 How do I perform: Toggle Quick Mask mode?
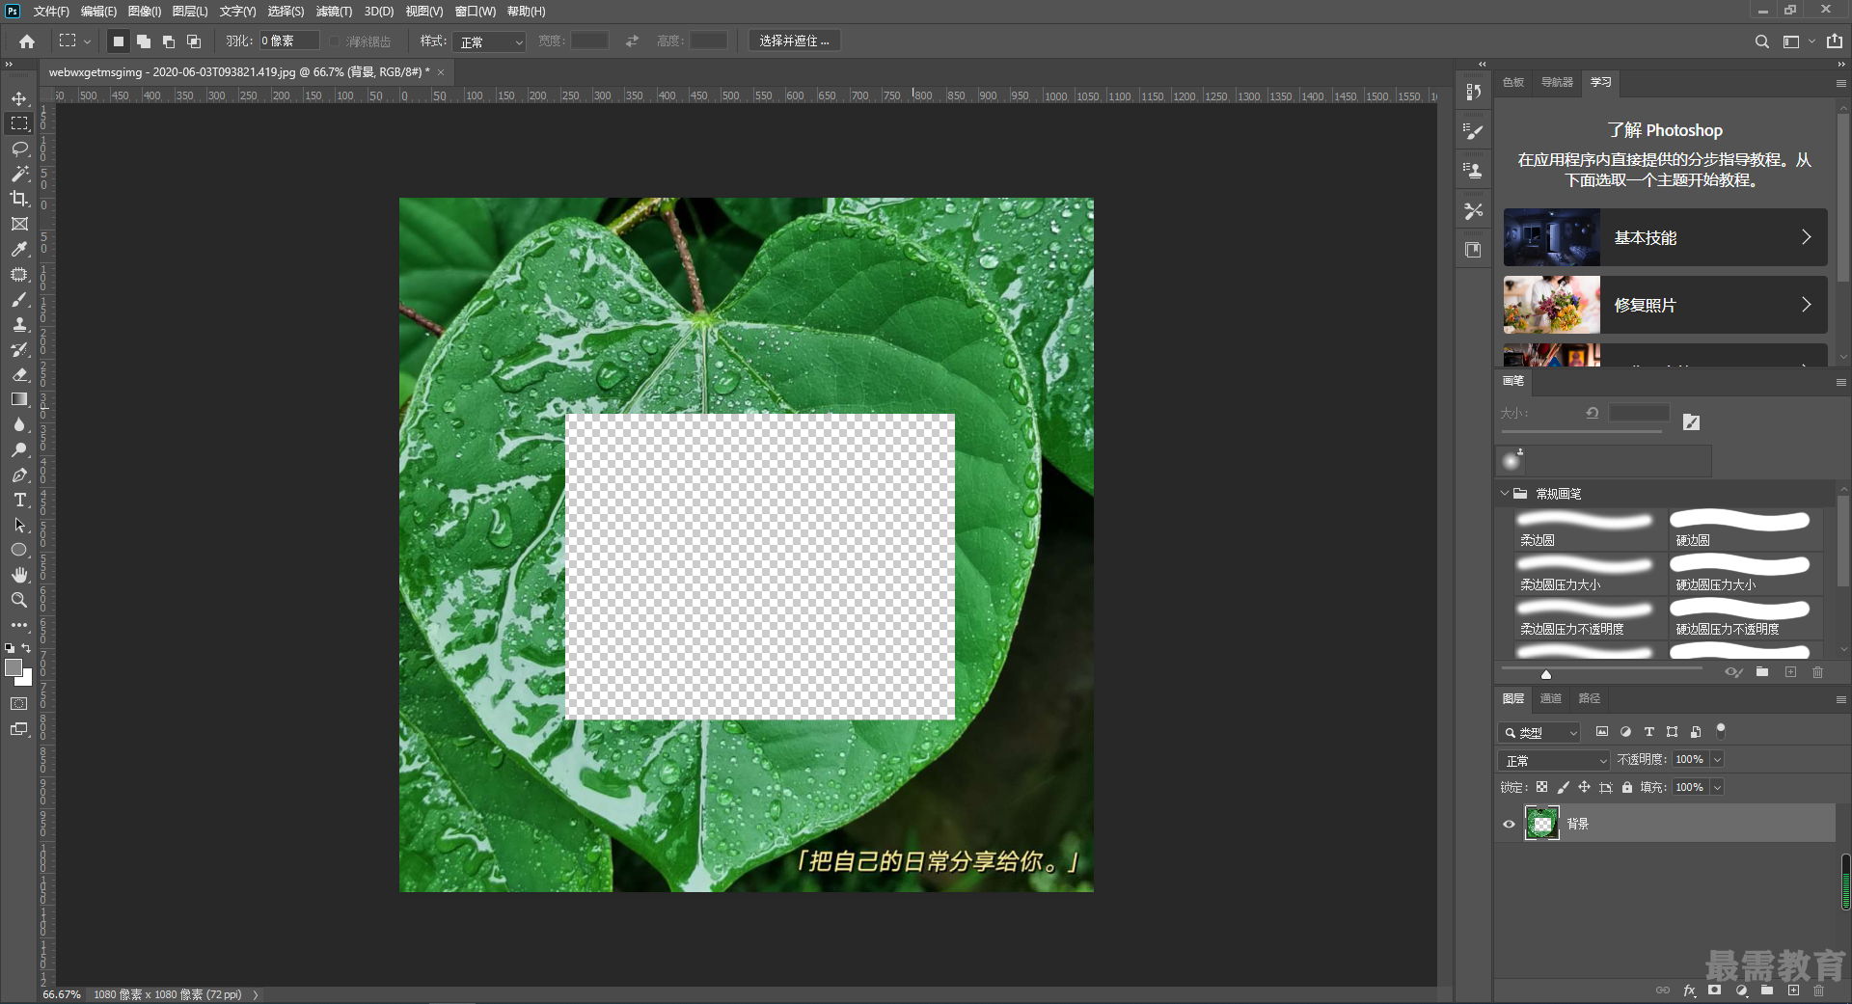19,704
